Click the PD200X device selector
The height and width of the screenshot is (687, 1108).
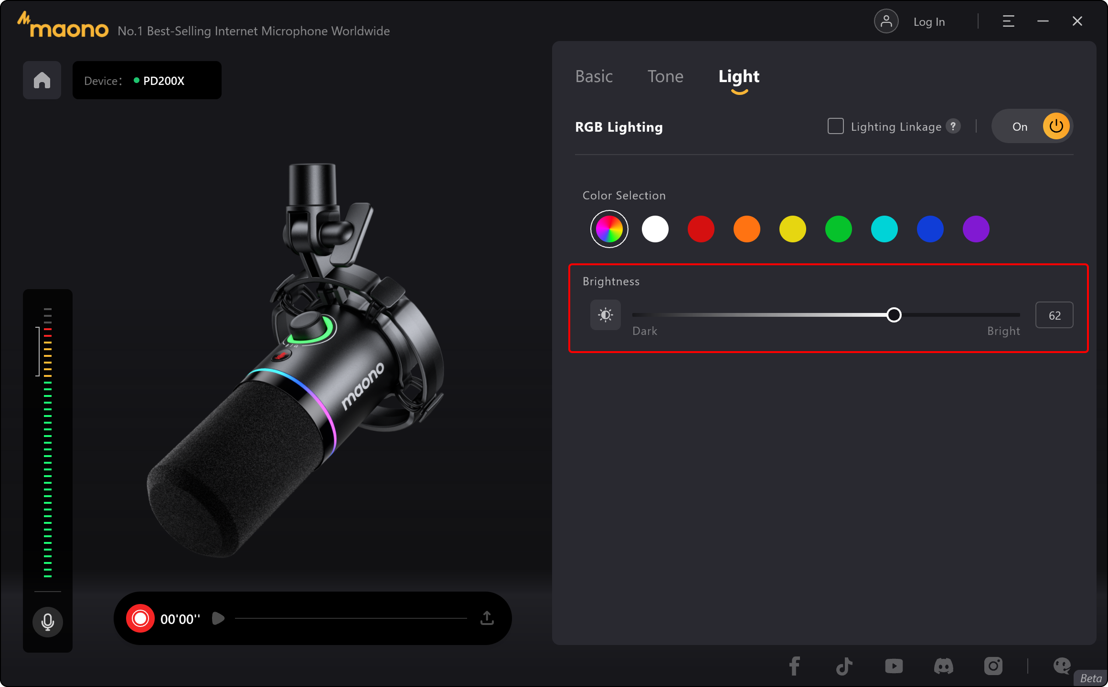(147, 81)
